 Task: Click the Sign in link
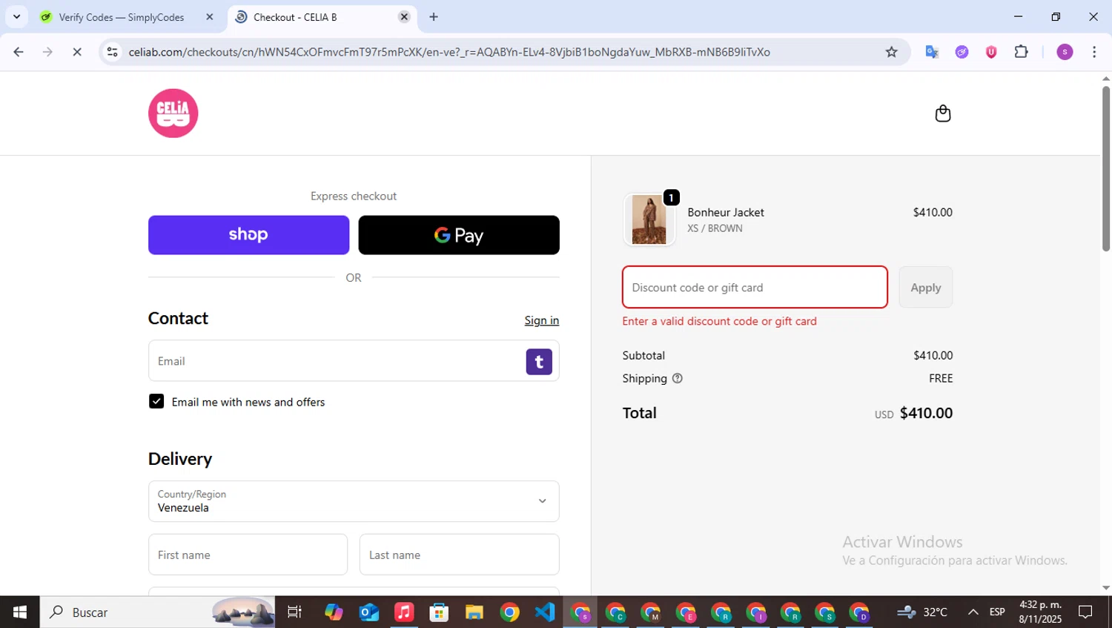(x=542, y=320)
